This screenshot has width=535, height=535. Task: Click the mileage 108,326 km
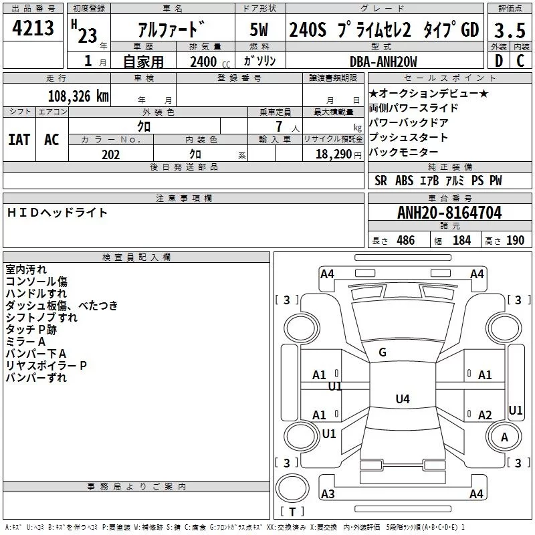[x=78, y=96]
